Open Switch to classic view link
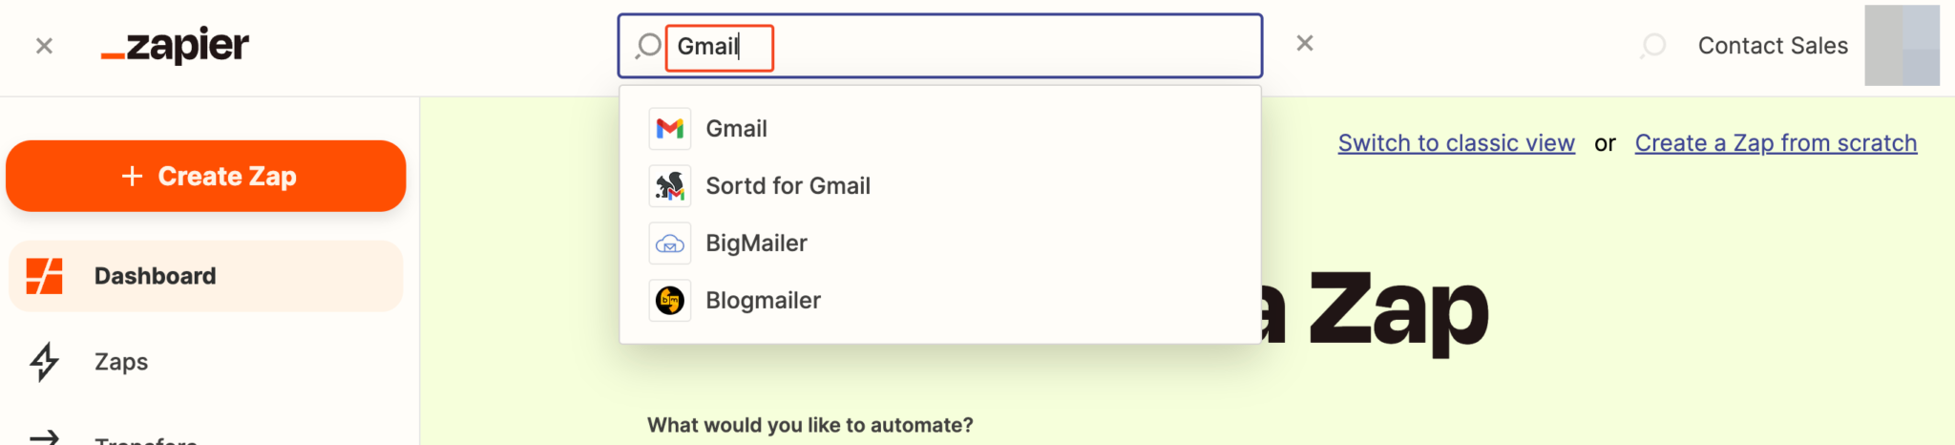 click(x=1456, y=143)
